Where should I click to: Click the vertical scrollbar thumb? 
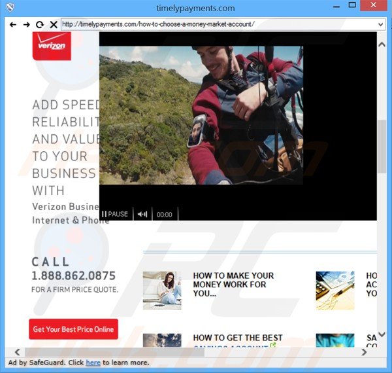(382, 146)
